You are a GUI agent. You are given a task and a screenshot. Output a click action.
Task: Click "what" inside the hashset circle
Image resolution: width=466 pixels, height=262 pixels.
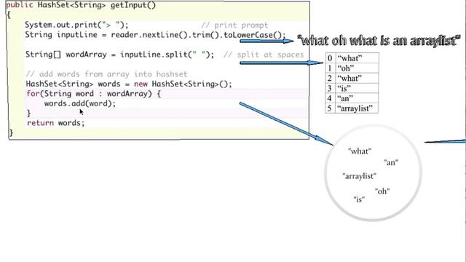tap(360, 151)
